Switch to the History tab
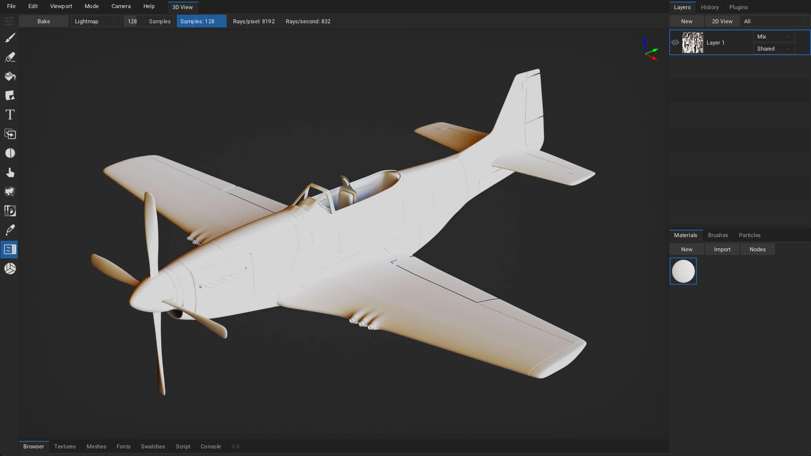 coord(710,7)
